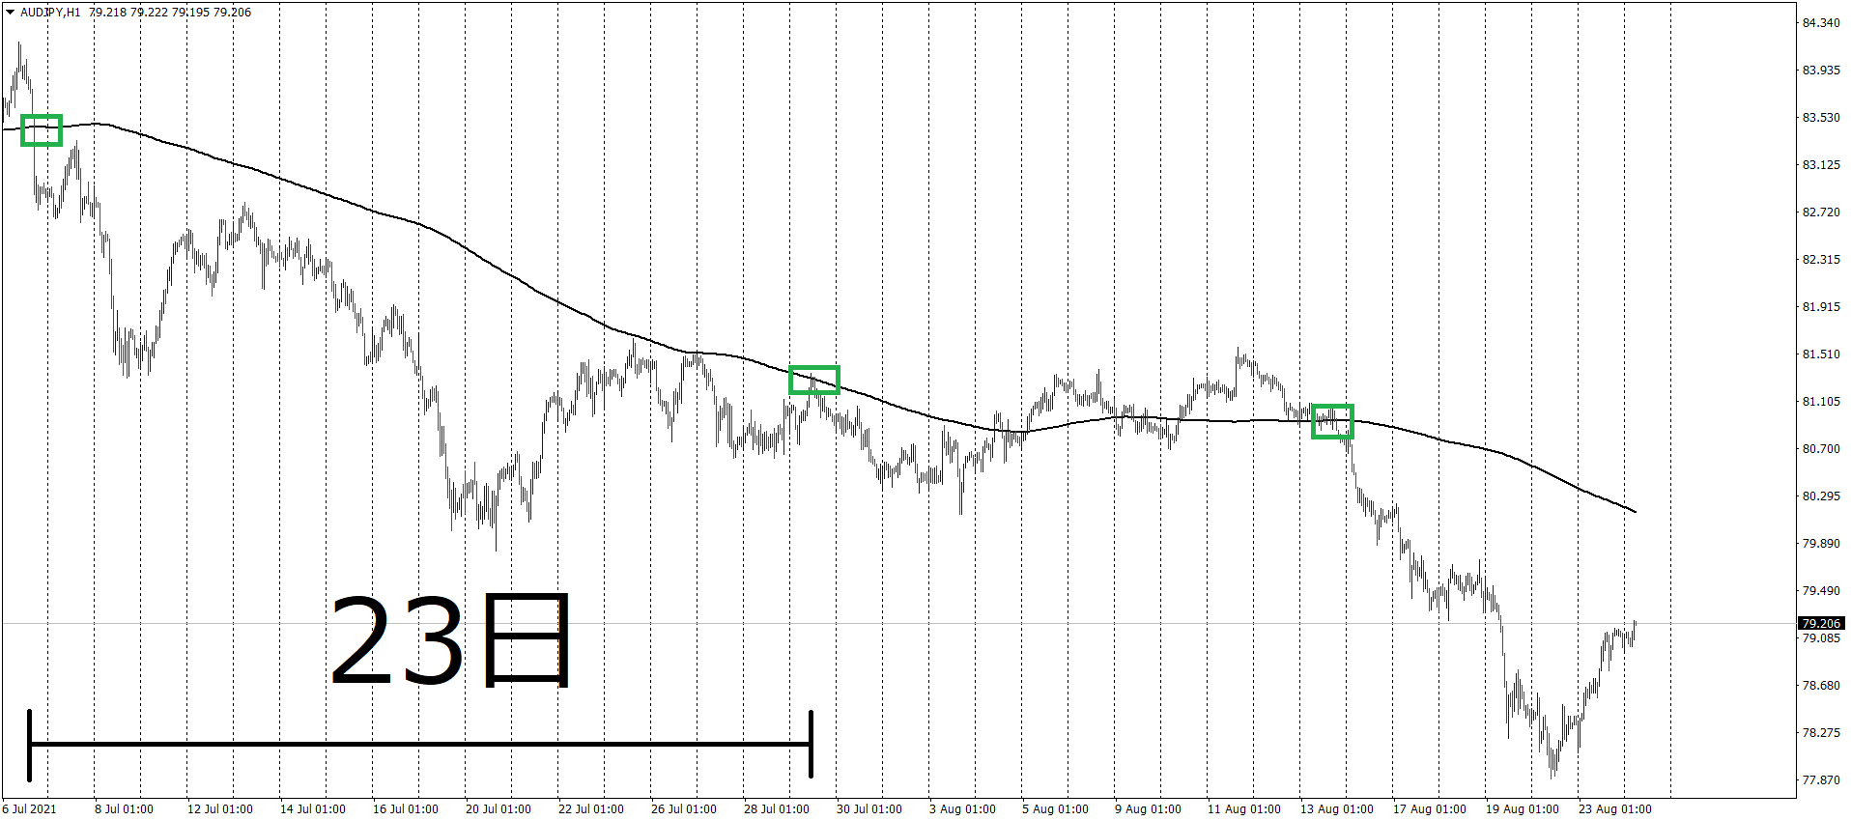Image resolution: width=1851 pixels, height=821 pixels.
Task: Click the 16 Jul 01:00 time label
Action: 406,809
